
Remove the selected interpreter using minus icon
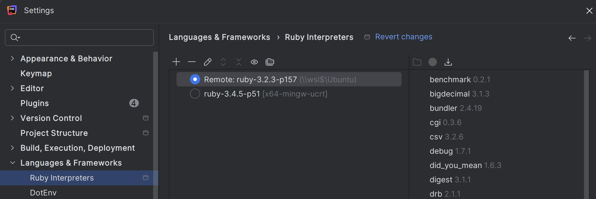[191, 62]
